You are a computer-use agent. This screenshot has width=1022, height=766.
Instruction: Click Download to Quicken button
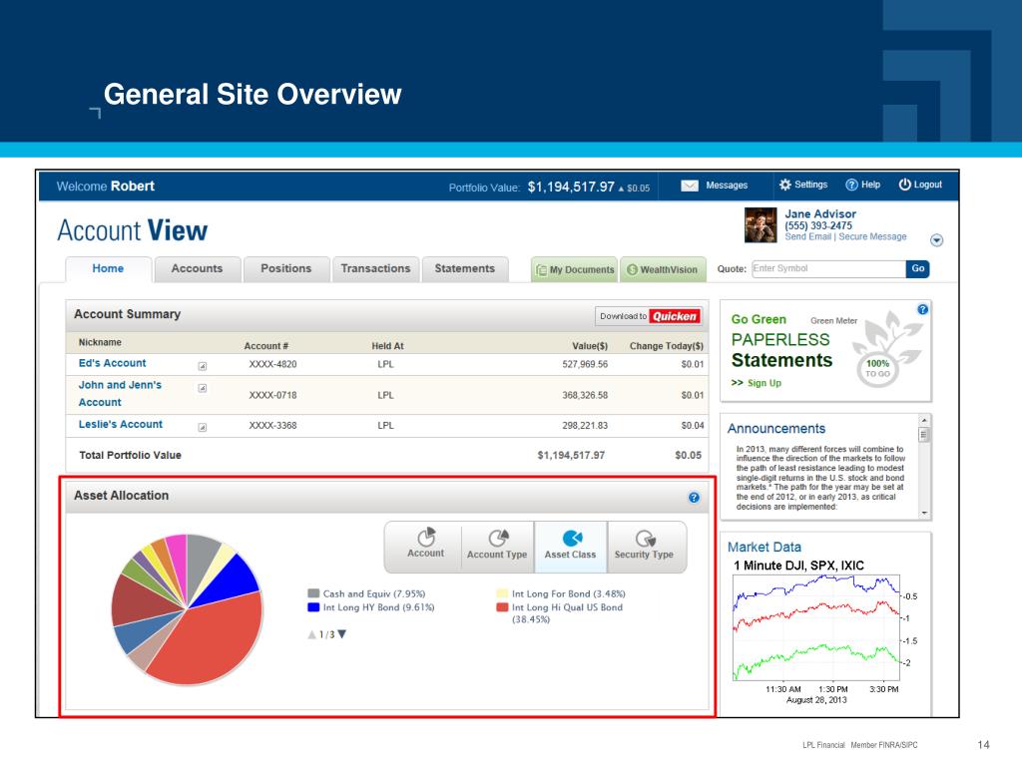649,316
